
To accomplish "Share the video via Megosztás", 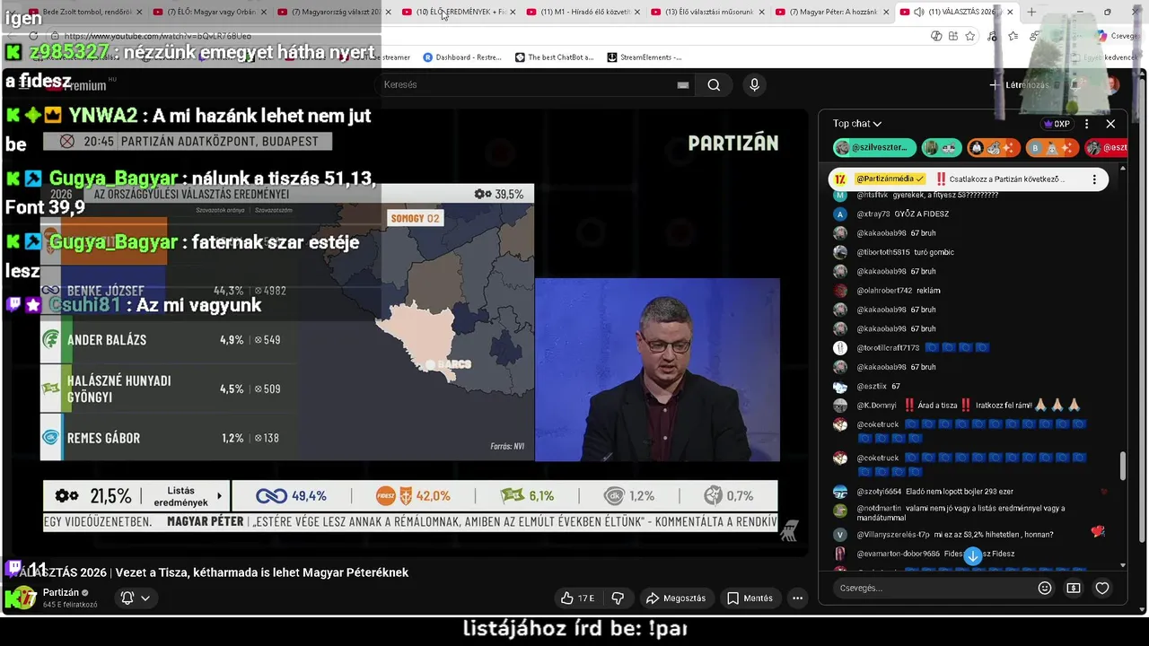I will pos(676,598).
